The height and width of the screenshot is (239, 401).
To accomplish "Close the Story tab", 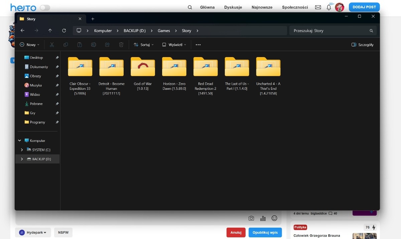I will (x=80, y=19).
